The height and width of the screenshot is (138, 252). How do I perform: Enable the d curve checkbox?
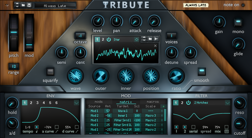pyautogui.click(x=77, y=127)
